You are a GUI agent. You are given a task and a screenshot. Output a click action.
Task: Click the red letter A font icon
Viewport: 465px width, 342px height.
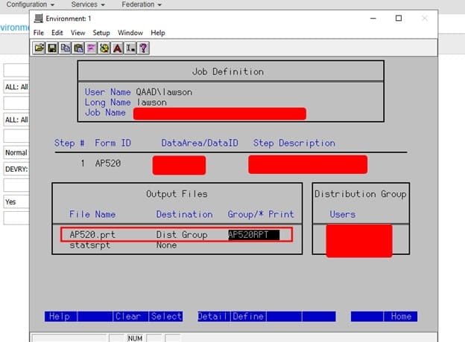pos(117,48)
